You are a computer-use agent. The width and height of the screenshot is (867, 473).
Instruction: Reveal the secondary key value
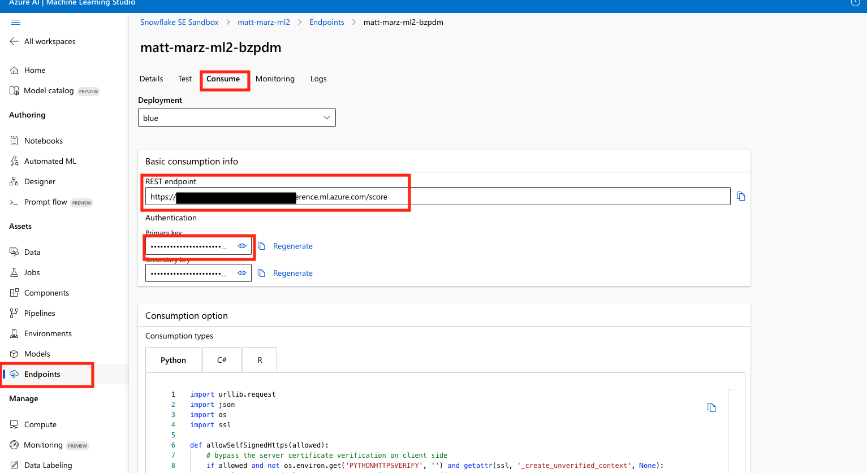pos(242,273)
